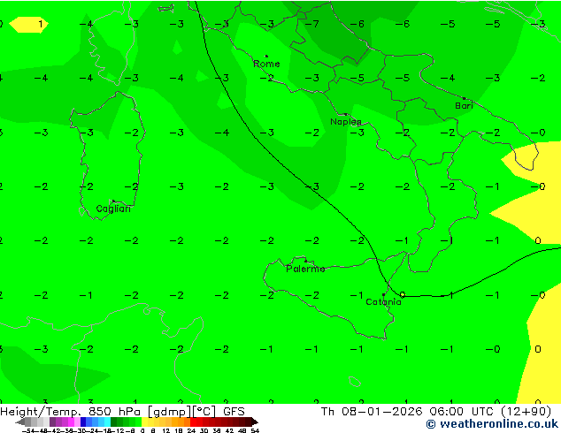The height and width of the screenshot is (433, 561).
Task: Click the Cagliari city label
Action: [113, 209]
